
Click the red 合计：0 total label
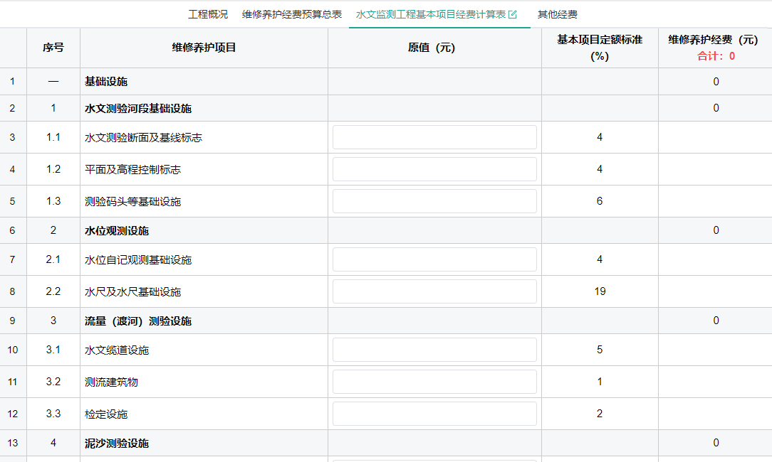pos(716,56)
